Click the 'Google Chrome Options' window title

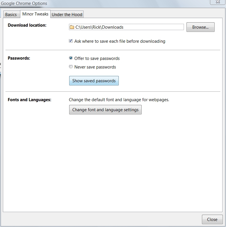point(24,3)
